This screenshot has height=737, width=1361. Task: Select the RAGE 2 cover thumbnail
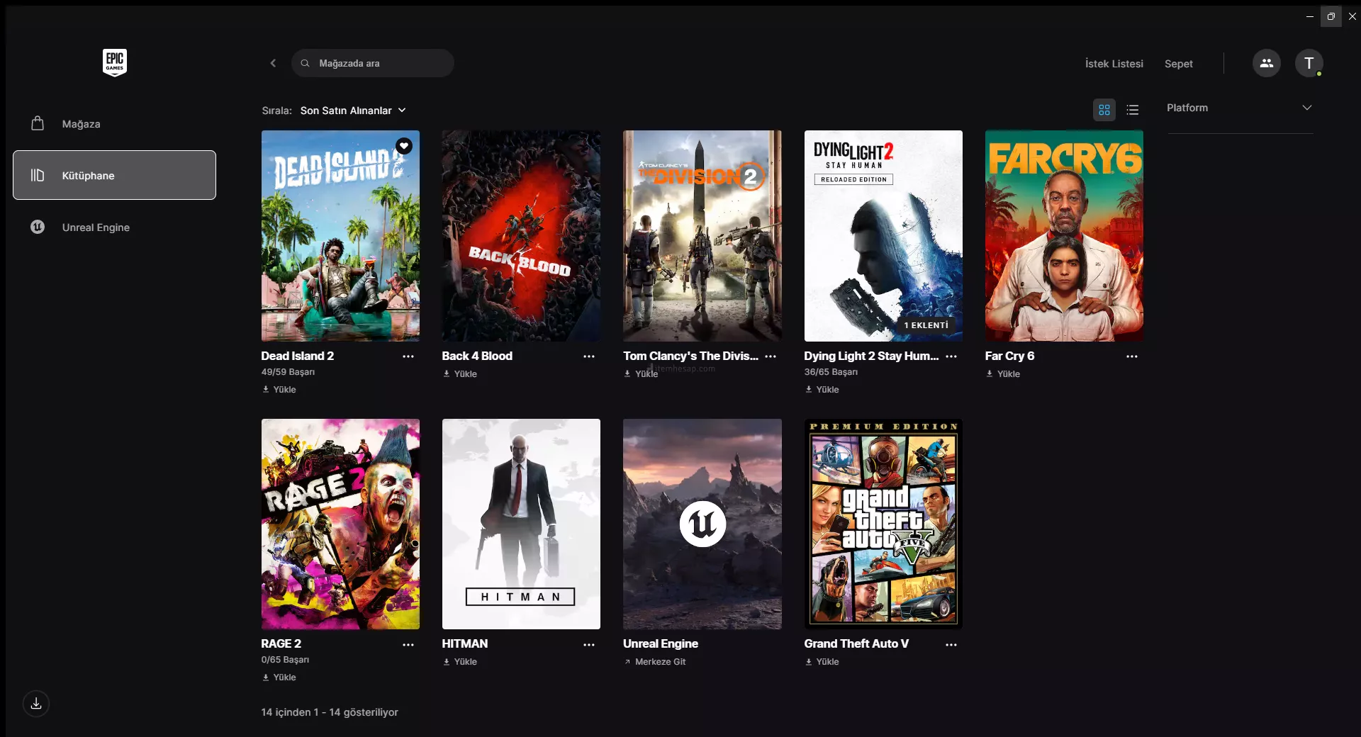click(x=340, y=524)
